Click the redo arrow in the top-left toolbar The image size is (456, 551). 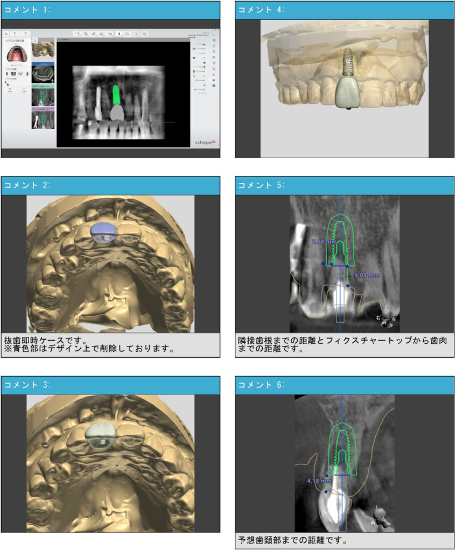pos(25,33)
